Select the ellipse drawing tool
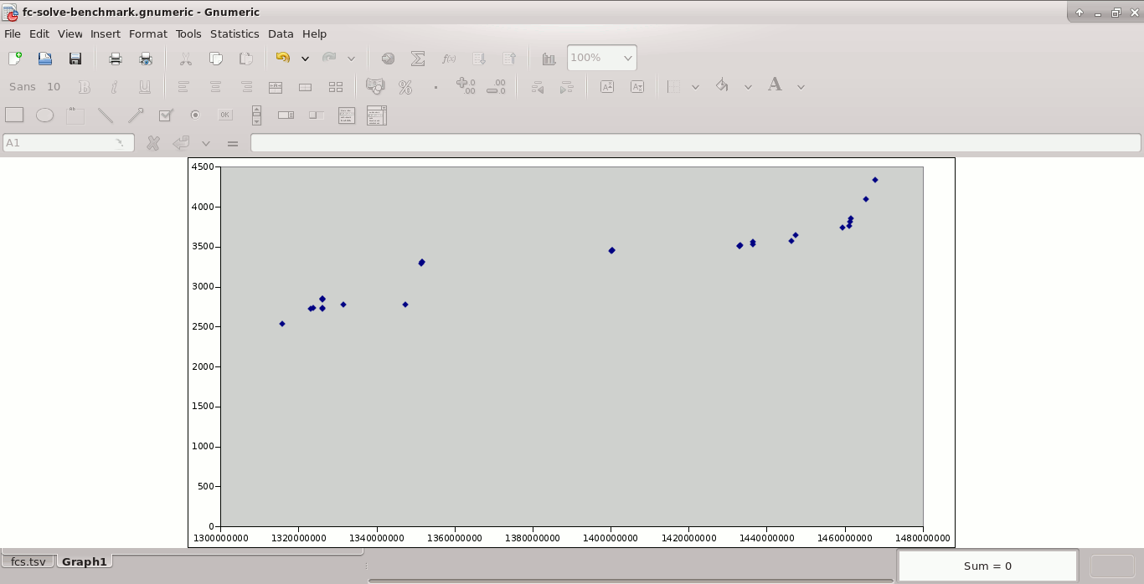 (44, 115)
